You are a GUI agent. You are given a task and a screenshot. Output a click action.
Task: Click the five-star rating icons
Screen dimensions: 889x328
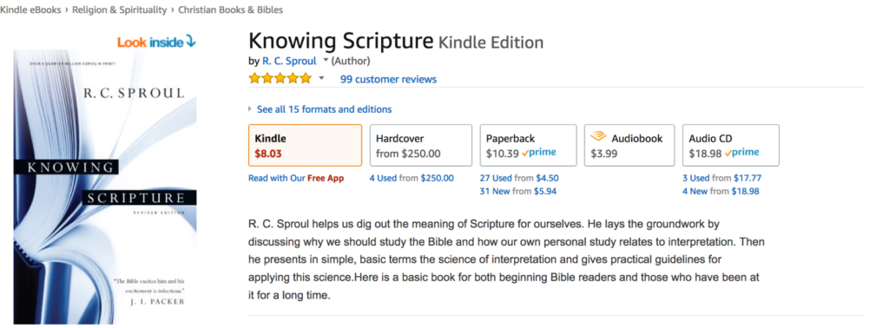pos(280,78)
